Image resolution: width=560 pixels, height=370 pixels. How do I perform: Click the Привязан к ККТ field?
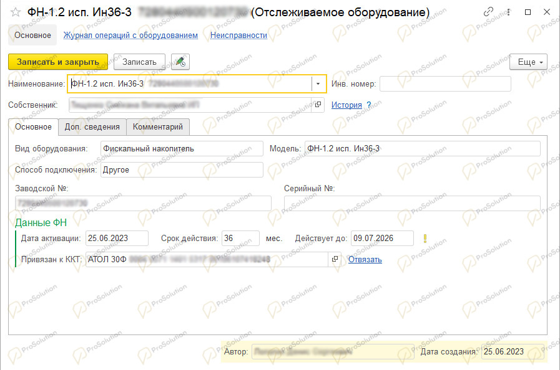(x=207, y=259)
